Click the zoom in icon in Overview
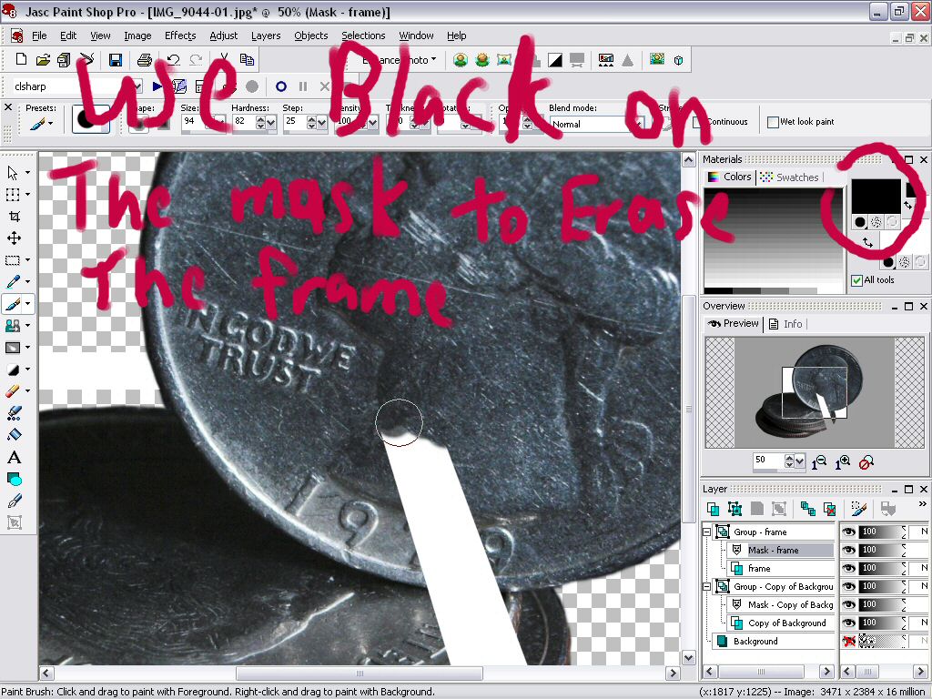This screenshot has width=932, height=699. [842, 461]
